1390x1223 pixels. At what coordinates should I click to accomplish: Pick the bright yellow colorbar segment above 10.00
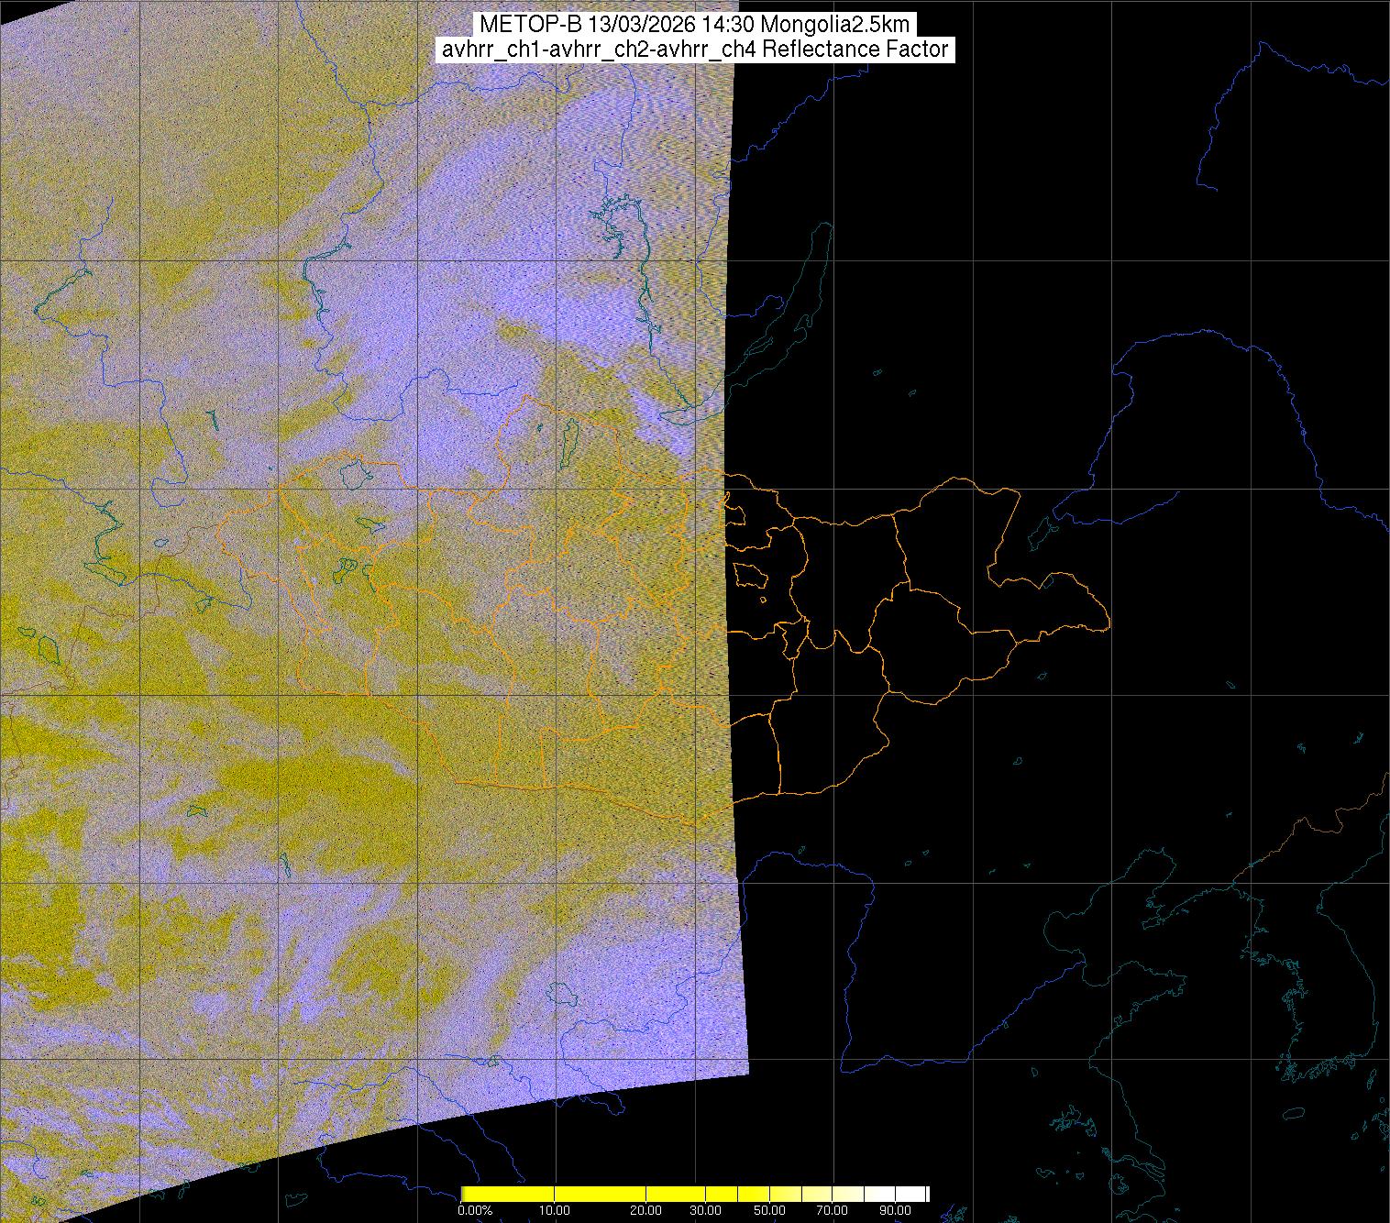pyautogui.click(x=555, y=1194)
